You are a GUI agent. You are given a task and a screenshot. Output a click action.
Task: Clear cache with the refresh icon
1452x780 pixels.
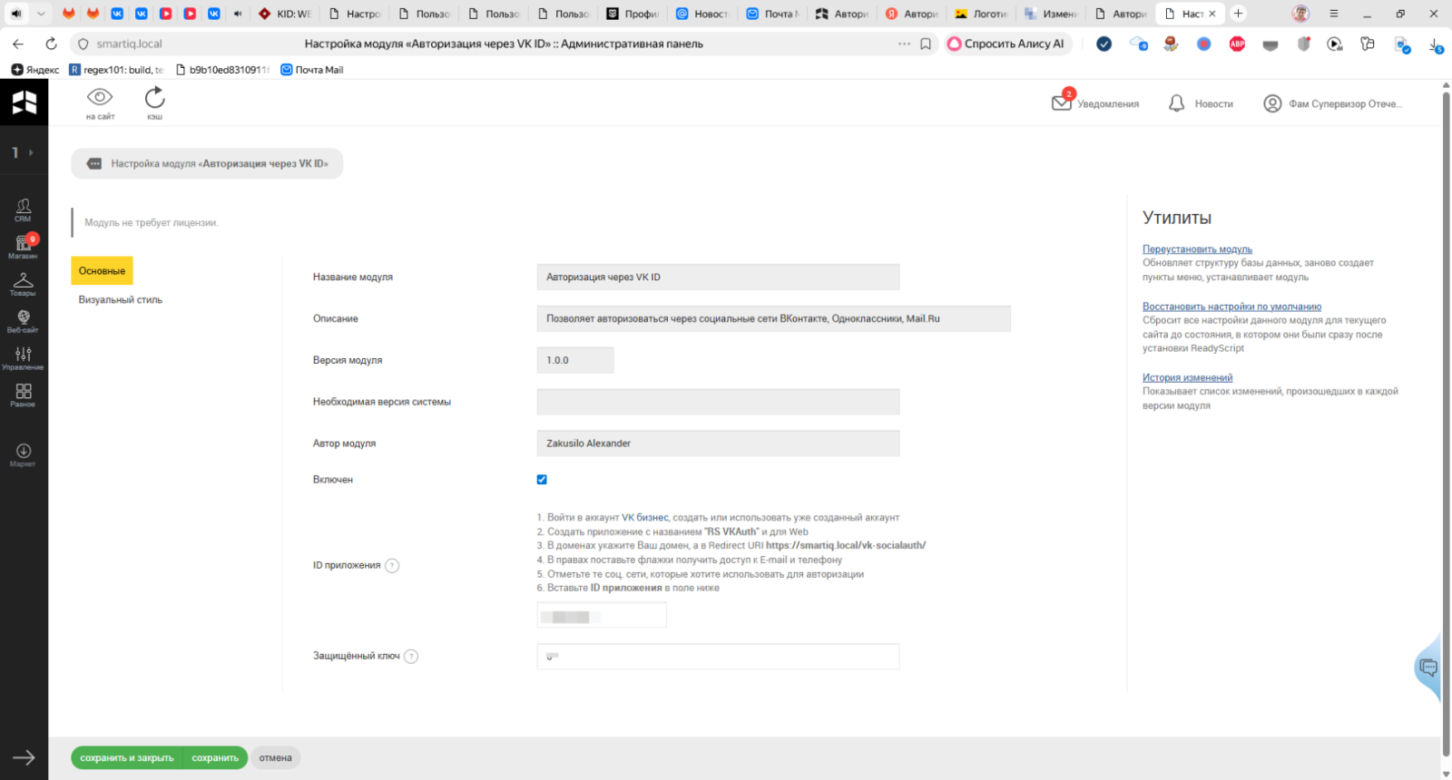pos(155,98)
